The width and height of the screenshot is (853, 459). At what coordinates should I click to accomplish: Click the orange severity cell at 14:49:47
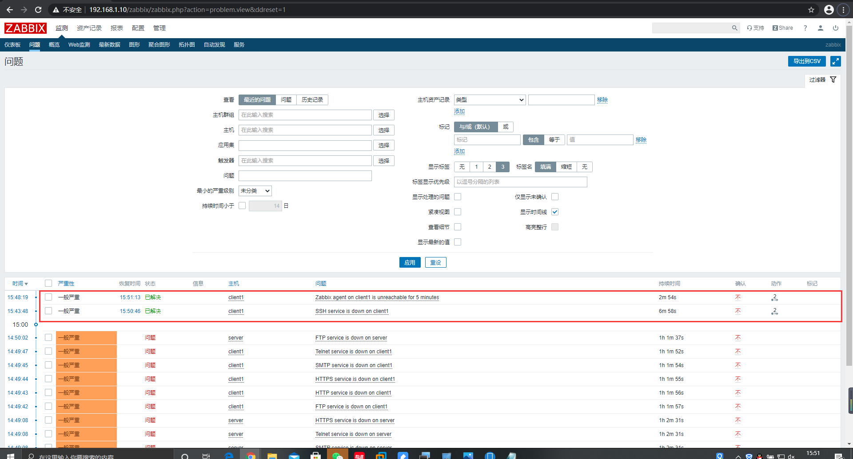pos(86,352)
